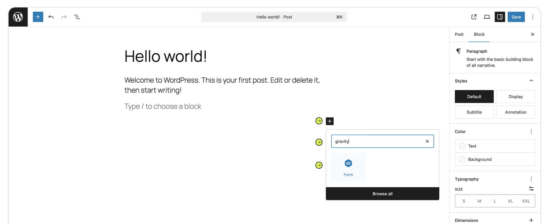Open Typography options three-dot menu

pyautogui.click(x=531, y=179)
